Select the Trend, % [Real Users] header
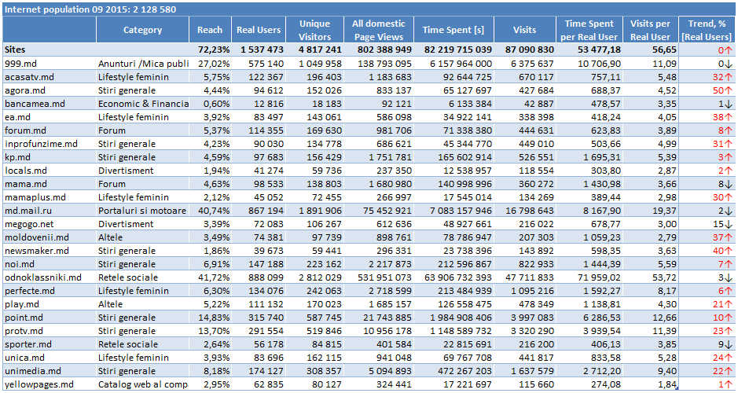738x393 pixels. click(708, 30)
